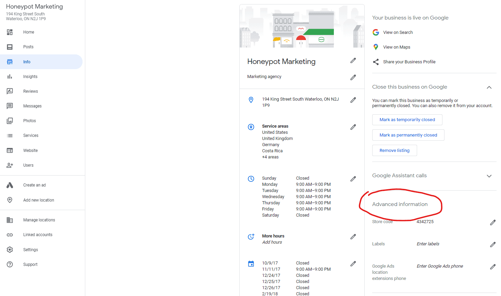Click Store code value 4342725

425,222
